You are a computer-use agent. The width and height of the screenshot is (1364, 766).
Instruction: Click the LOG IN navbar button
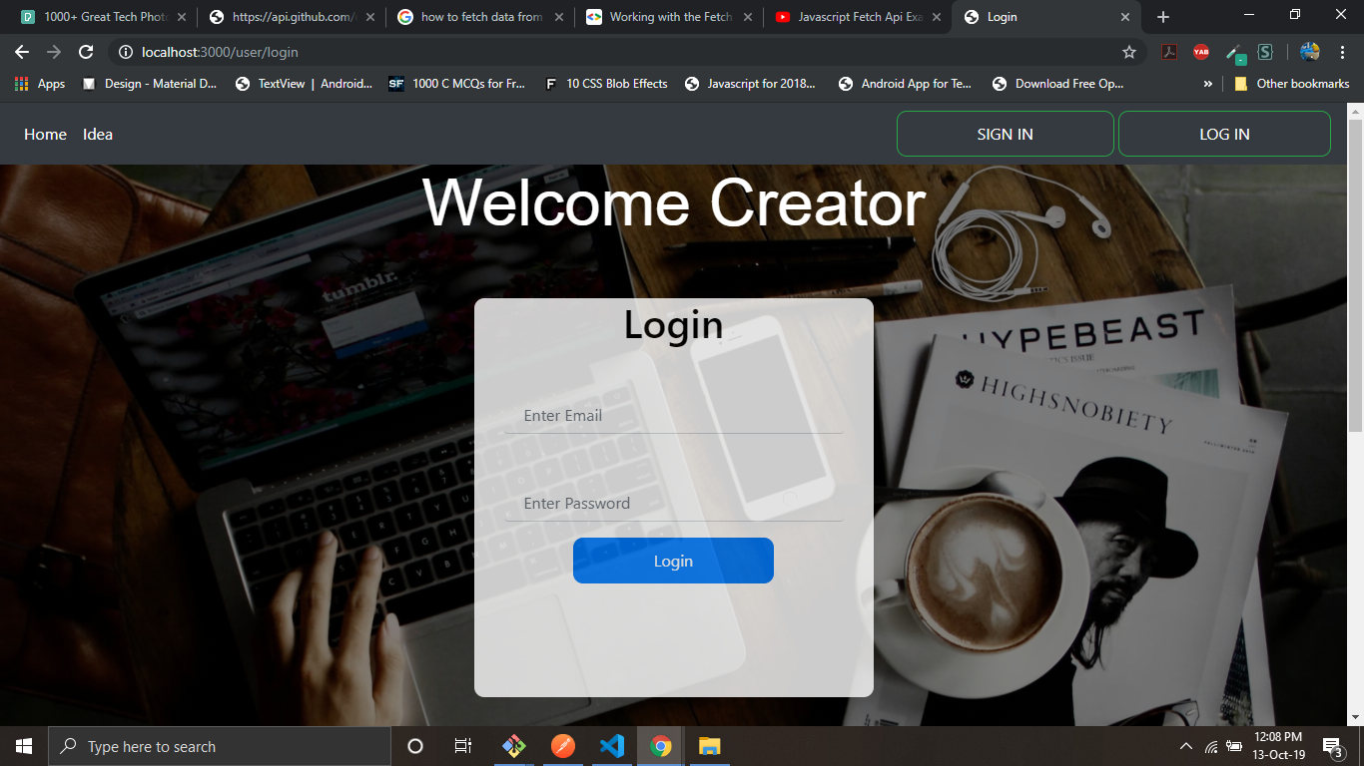point(1224,134)
